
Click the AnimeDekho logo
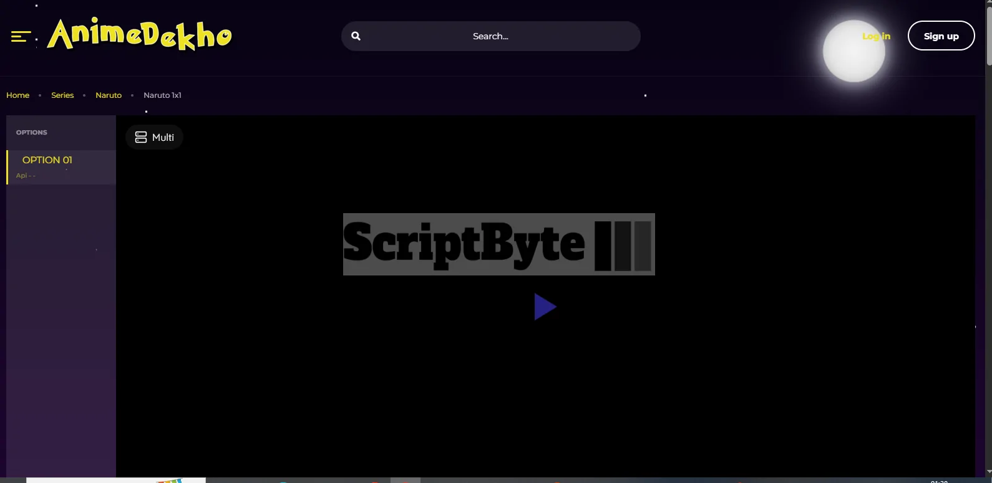coord(140,35)
